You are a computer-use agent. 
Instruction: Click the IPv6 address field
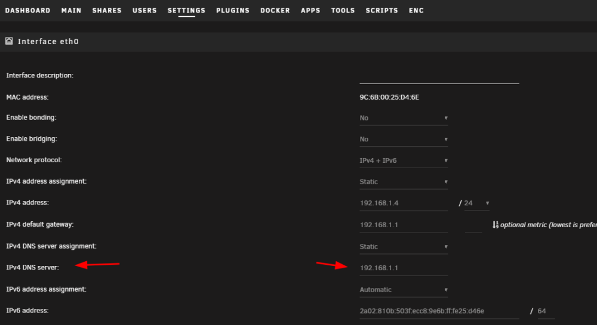[439, 311]
